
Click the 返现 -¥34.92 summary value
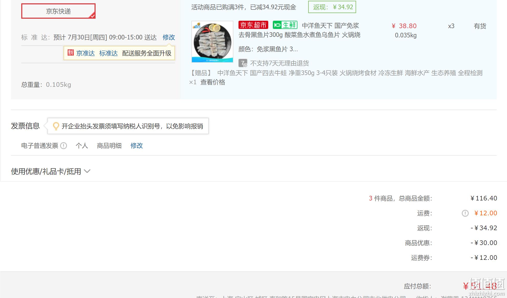click(x=484, y=228)
